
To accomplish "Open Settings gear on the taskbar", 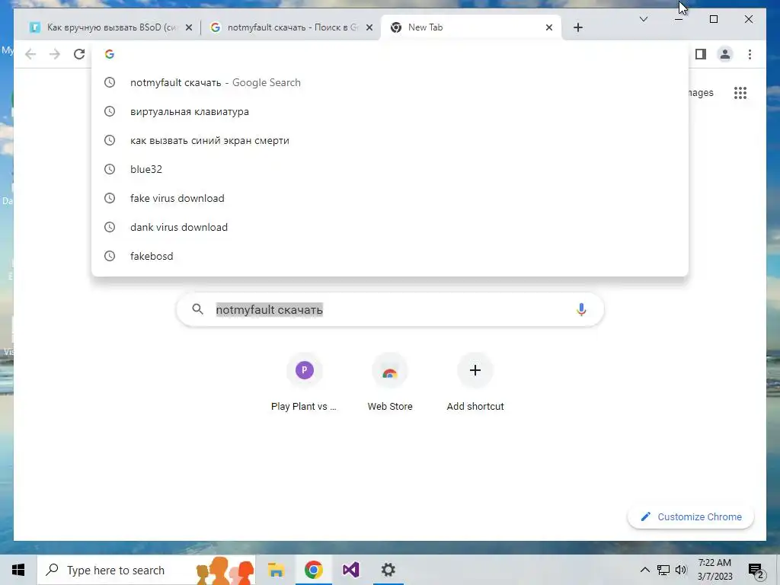I will [388, 570].
